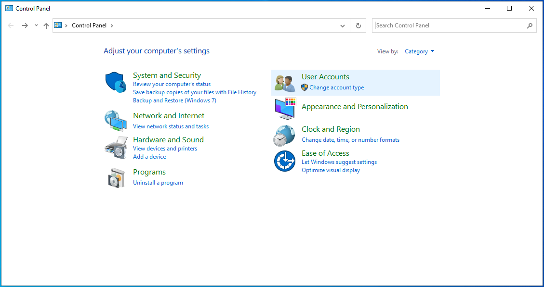Refresh the Control Panel view
Viewport: 544px width, 287px height.
pos(358,25)
